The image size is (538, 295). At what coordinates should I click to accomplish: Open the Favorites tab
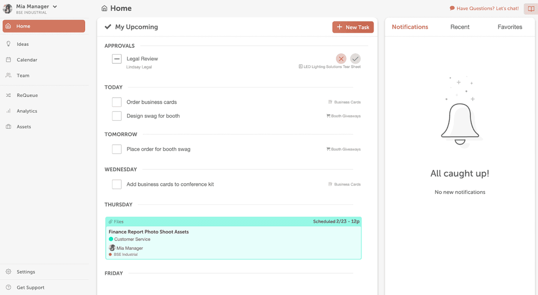510,27
